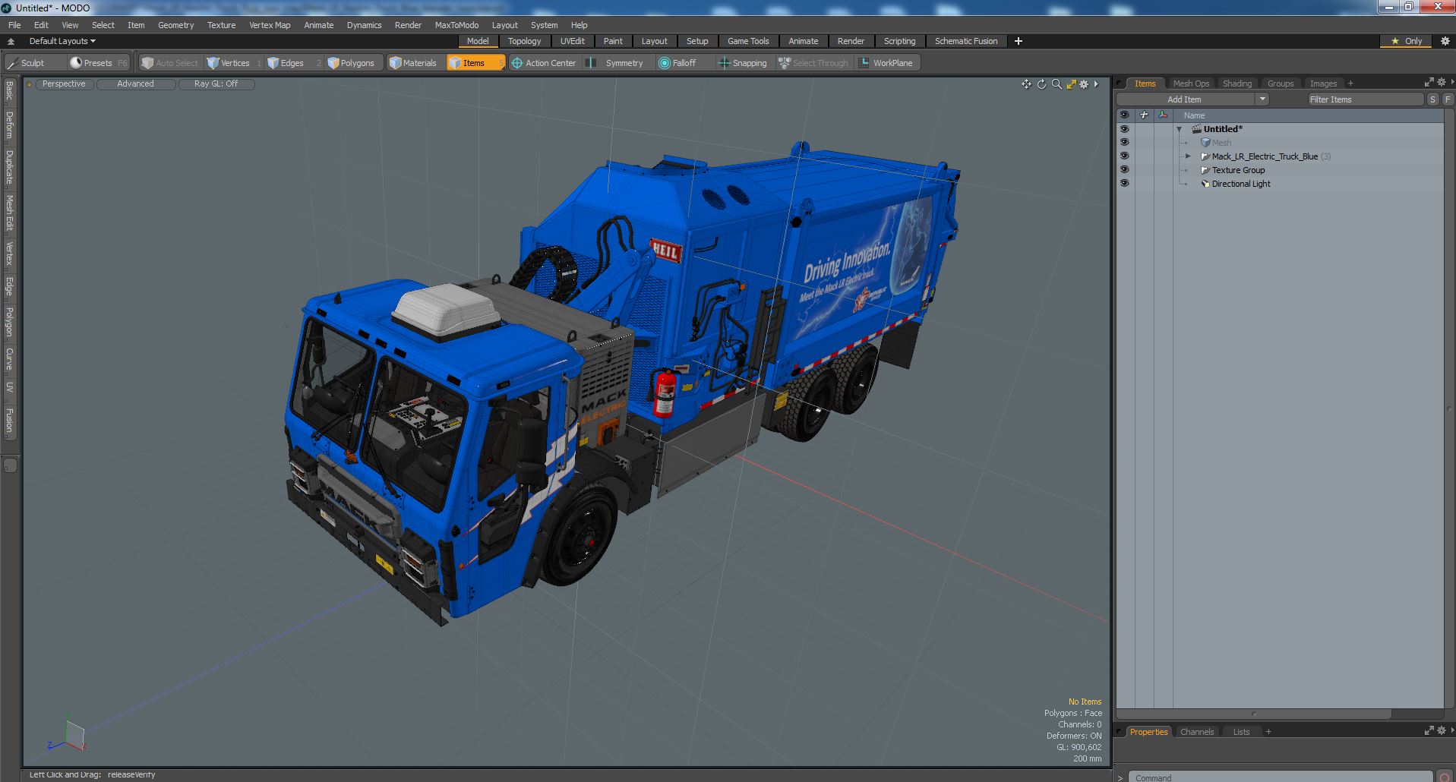This screenshot has height=782, width=1456.
Task: Open the Action Center options
Action: point(544,63)
